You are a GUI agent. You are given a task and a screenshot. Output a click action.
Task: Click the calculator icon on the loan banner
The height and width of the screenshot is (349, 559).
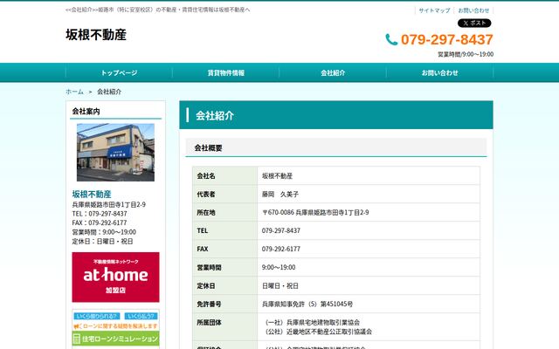77,339
